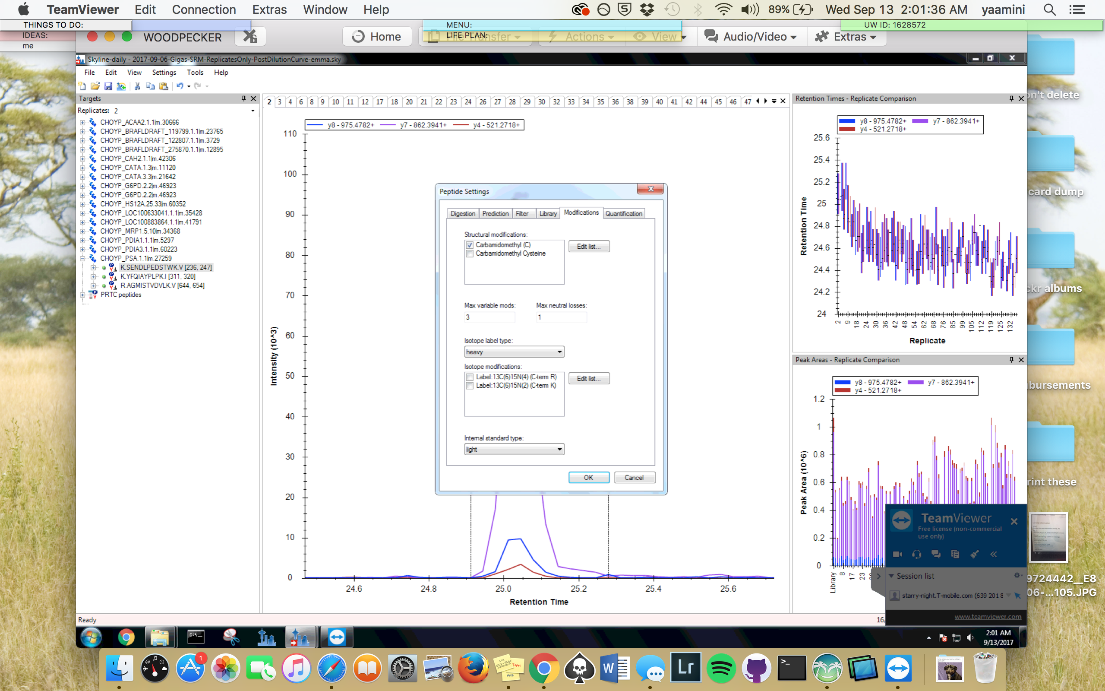Expand the PRTC peptides node
Viewport: 1105px width, 691px height.
82,295
